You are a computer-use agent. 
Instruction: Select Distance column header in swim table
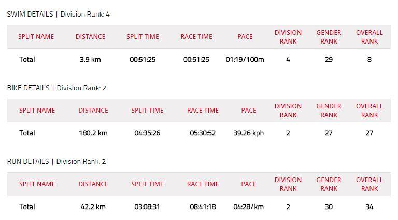90,37
